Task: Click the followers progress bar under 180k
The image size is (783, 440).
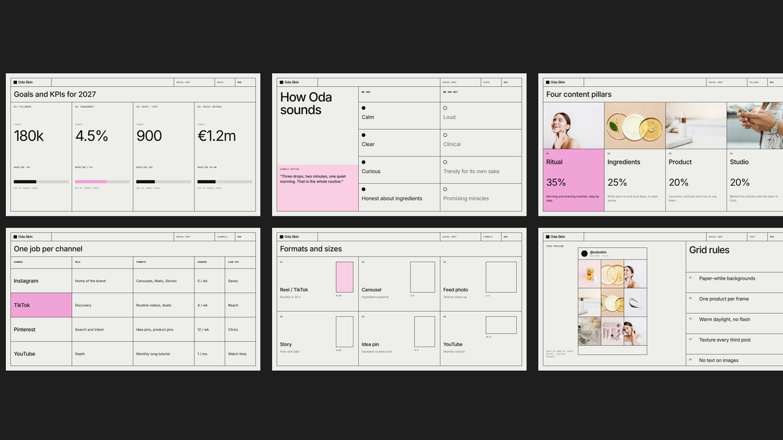Action: pos(41,182)
